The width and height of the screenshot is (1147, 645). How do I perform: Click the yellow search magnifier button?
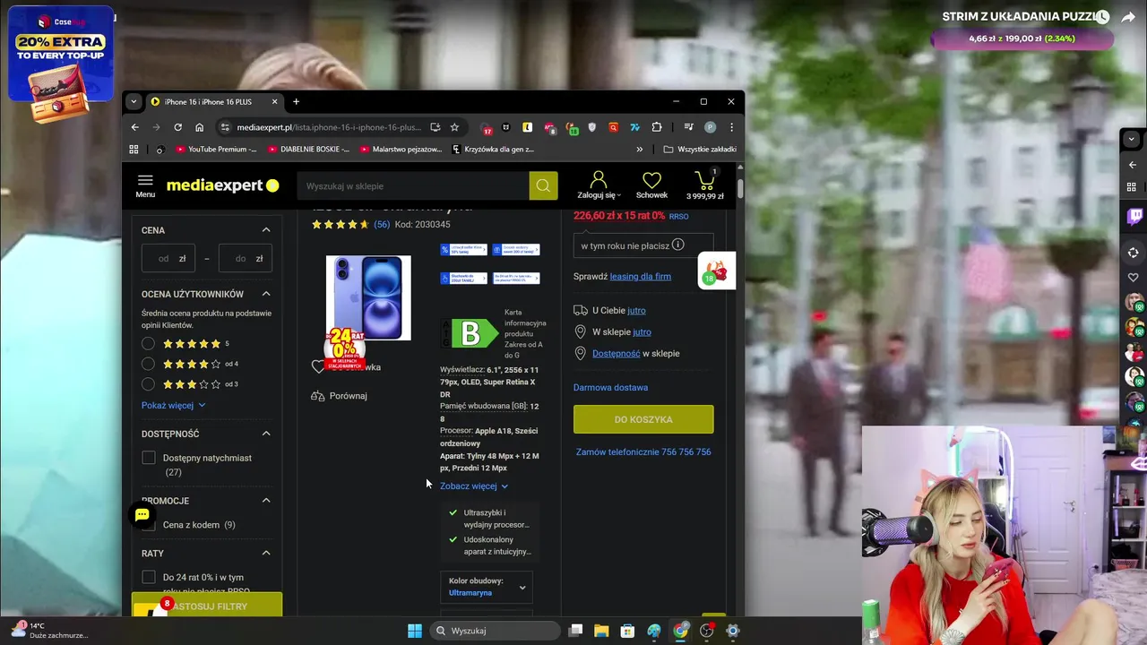pos(543,185)
